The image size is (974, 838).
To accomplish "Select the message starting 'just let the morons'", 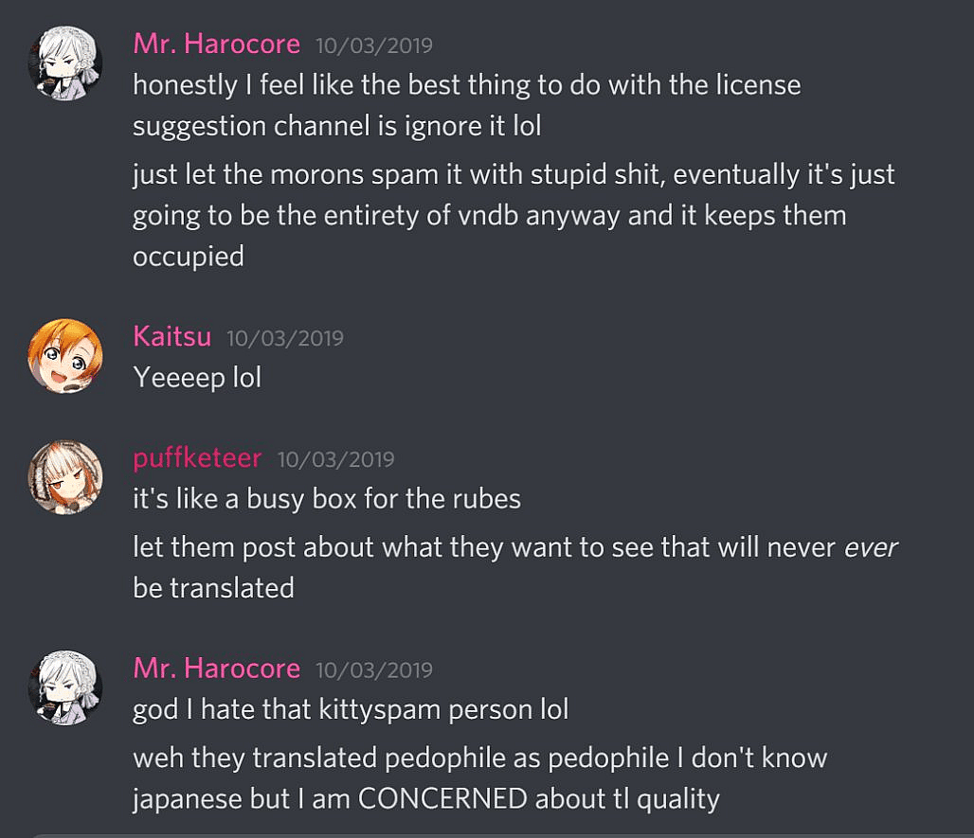I will coord(514,215).
